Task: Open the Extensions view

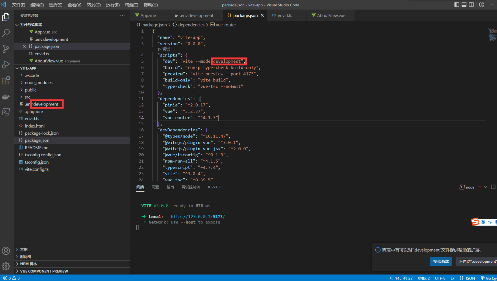Action: click(x=6, y=81)
